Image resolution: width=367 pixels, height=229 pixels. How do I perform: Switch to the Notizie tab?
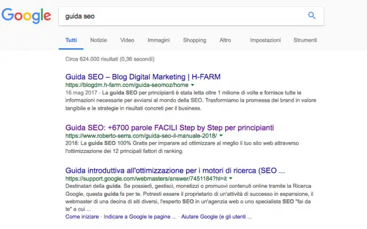click(x=98, y=40)
